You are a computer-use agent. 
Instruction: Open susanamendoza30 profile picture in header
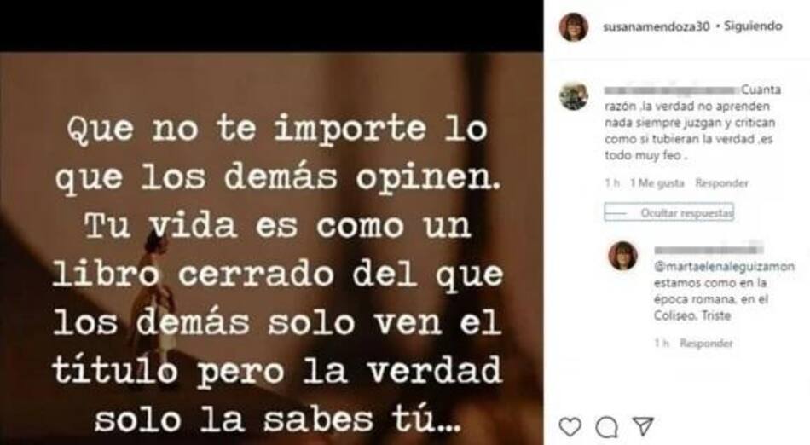574,26
